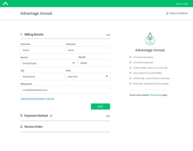193x151 pixels.
Task: Click the 'Country' field label
Action: pyautogui.click(x=24, y=57)
